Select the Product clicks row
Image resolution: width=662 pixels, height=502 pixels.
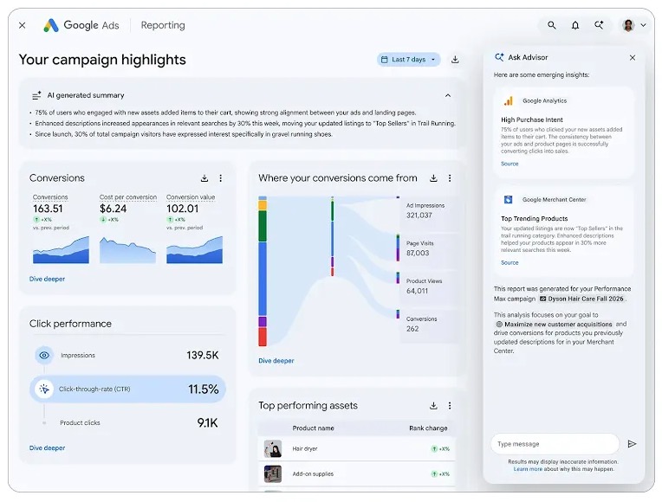(x=127, y=422)
